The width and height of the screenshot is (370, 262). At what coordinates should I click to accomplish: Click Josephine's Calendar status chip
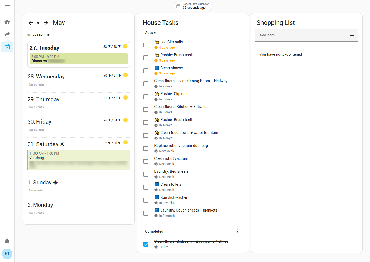[193, 6]
